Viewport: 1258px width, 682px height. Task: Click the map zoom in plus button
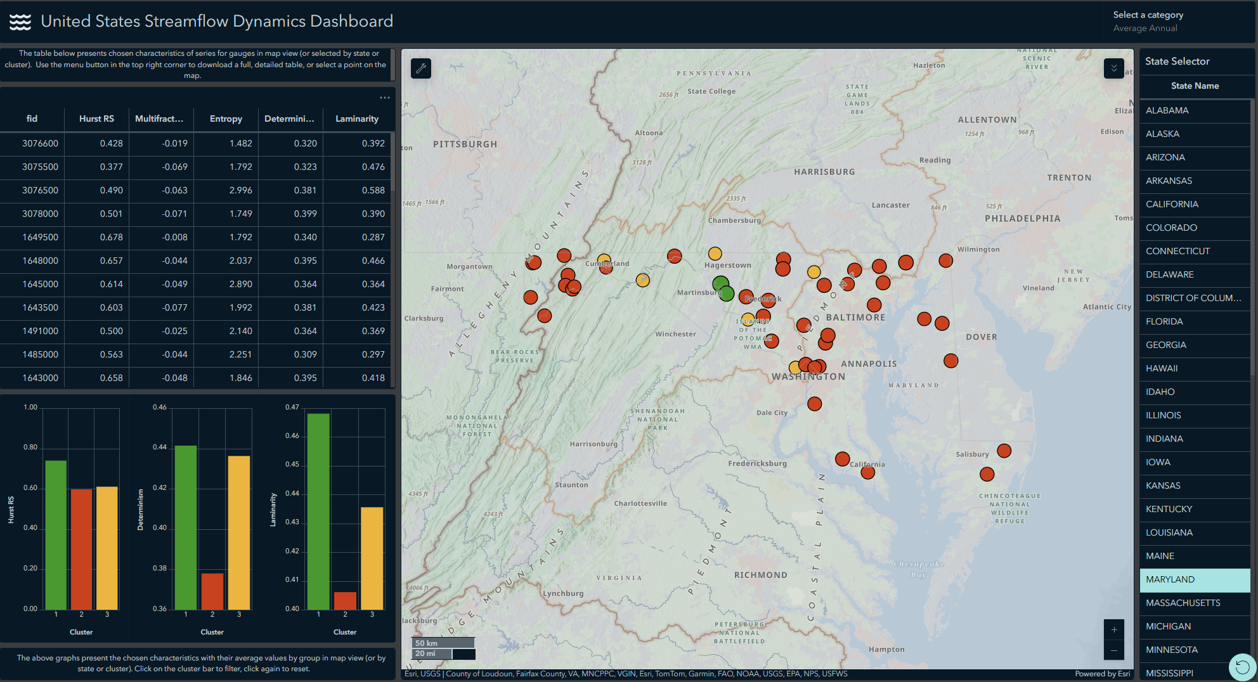[x=1113, y=629]
